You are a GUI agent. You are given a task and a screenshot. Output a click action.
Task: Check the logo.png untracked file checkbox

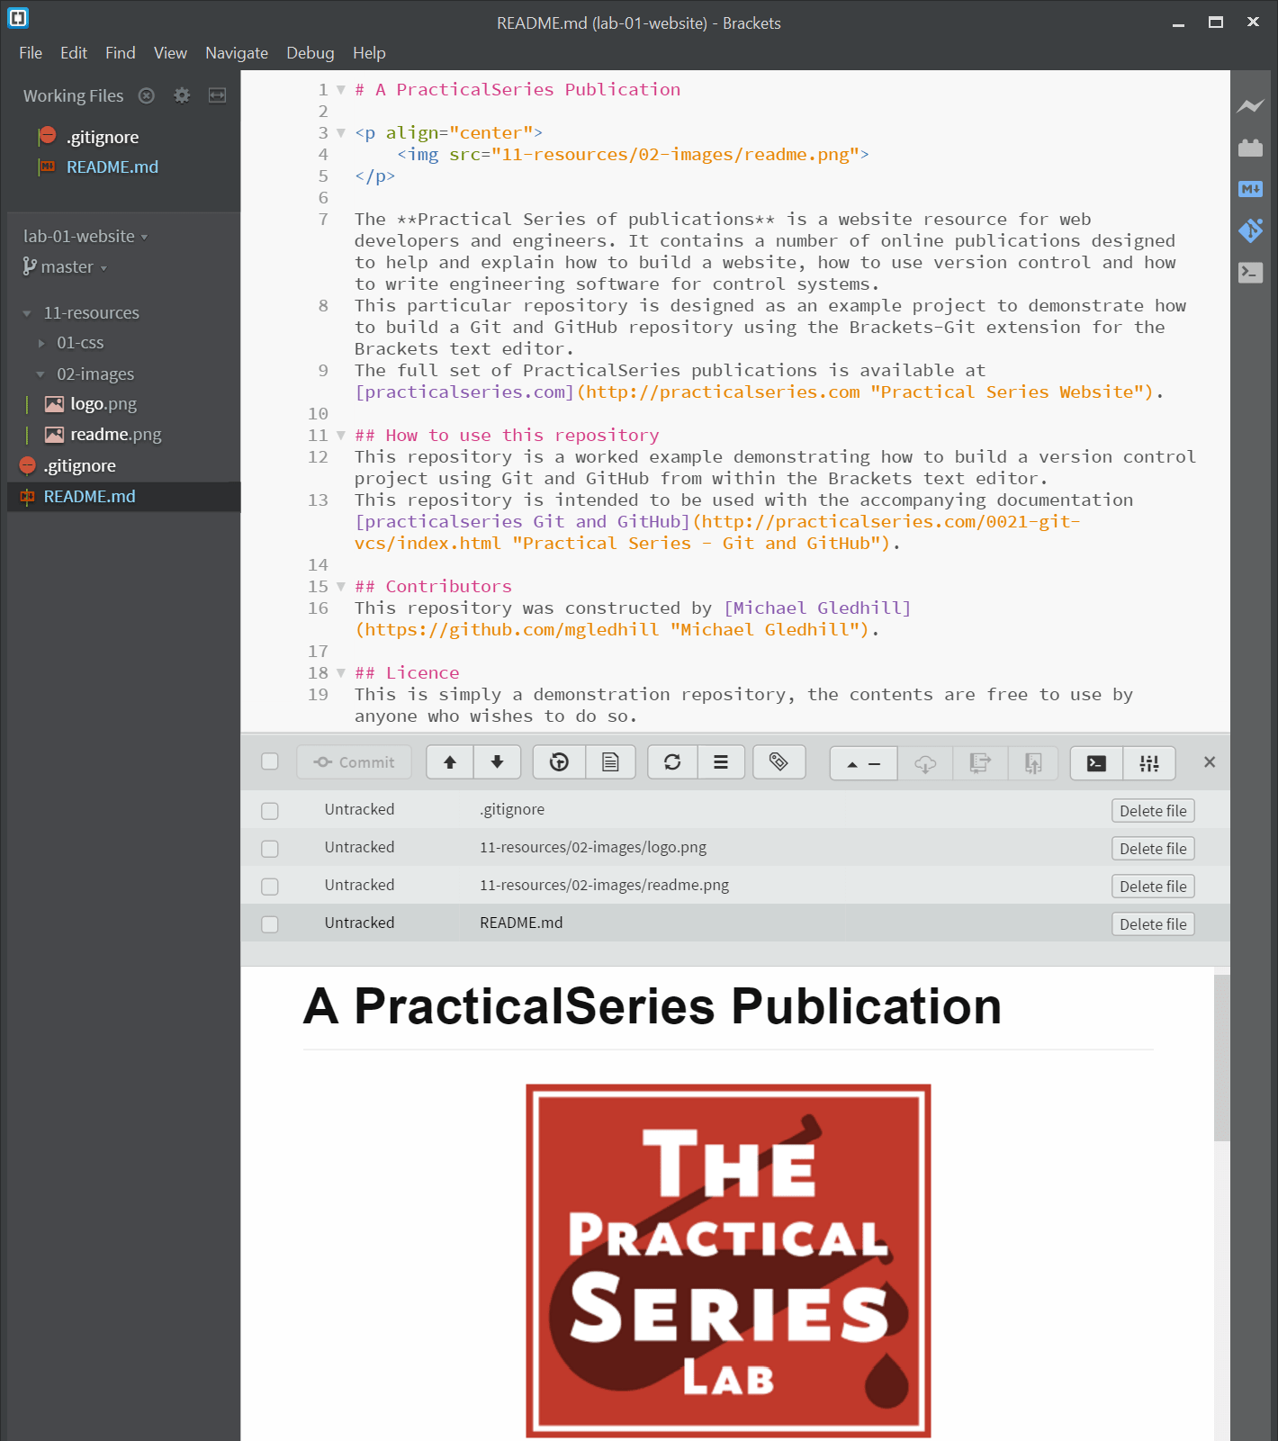pos(270,849)
